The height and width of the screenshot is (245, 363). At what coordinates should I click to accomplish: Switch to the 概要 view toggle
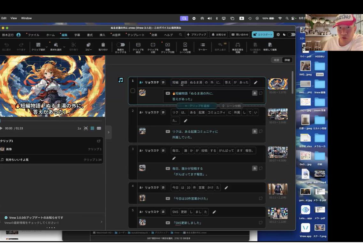(x=276, y=60)
